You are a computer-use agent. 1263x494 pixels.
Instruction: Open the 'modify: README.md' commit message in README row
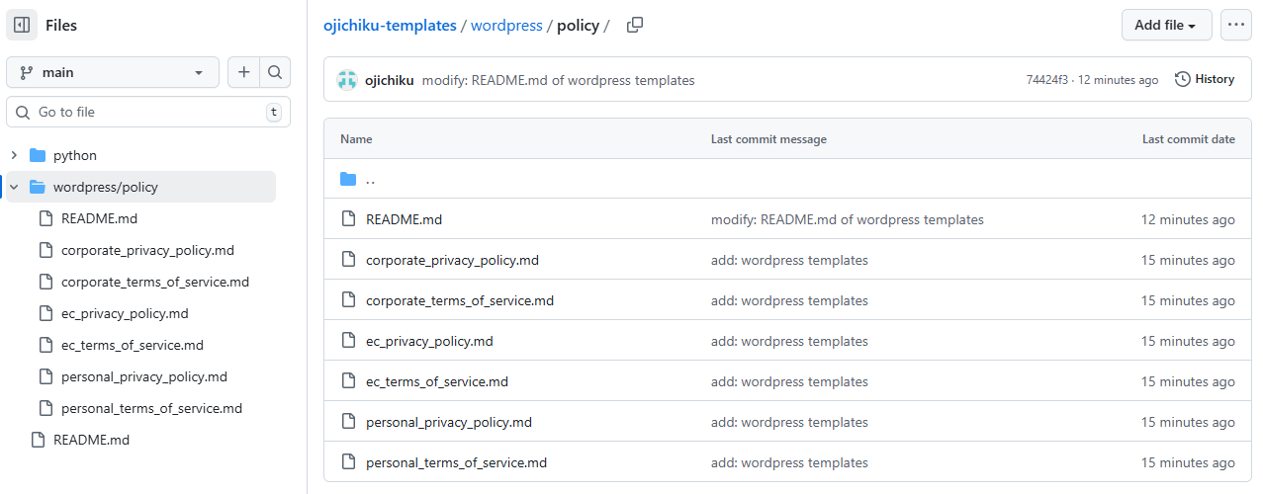pos(847,219)
